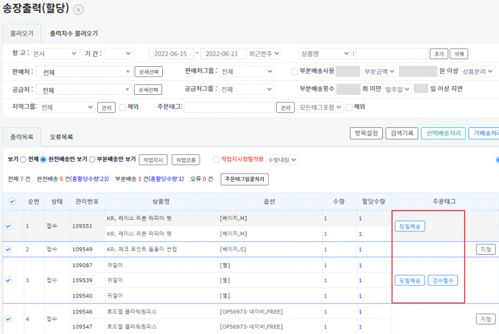This screenshot has height=334, width=499.
Task: Click the 검색기록 button
Action: click(402, 134)
